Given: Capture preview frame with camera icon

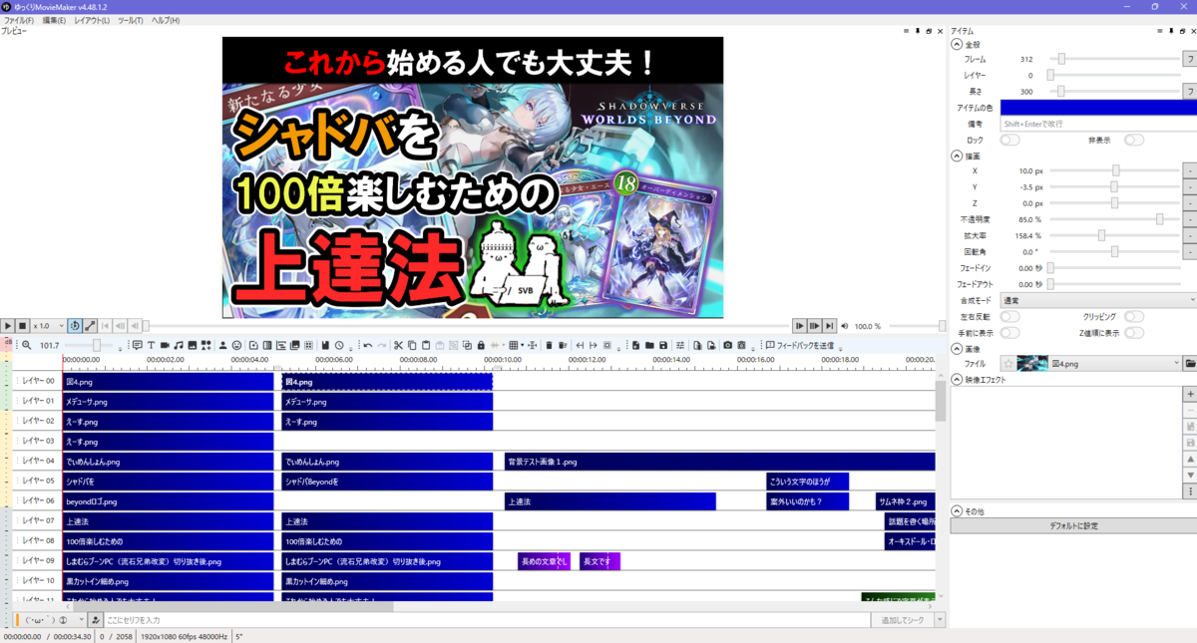Looking at the screenshot, I should (728, 345).
